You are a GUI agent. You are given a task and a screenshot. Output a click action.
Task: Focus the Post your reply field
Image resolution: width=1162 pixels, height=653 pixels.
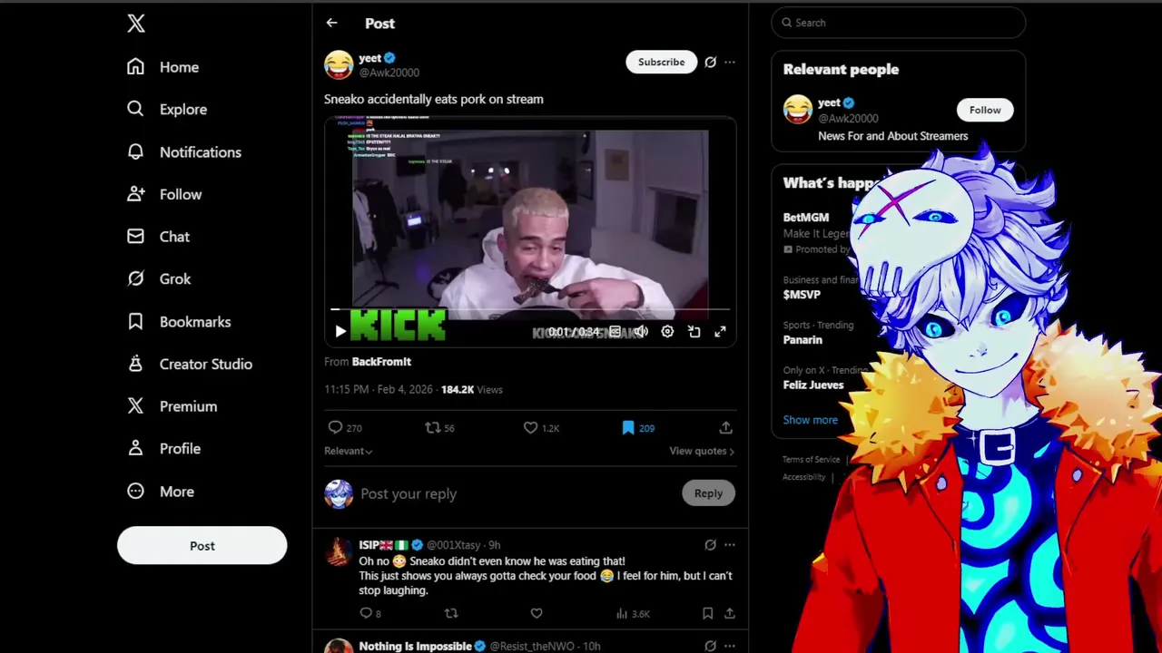coord(516,493)
